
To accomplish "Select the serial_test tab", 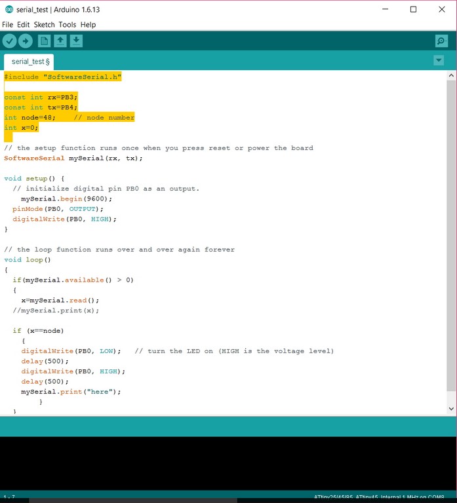I will tap(29, 62).
